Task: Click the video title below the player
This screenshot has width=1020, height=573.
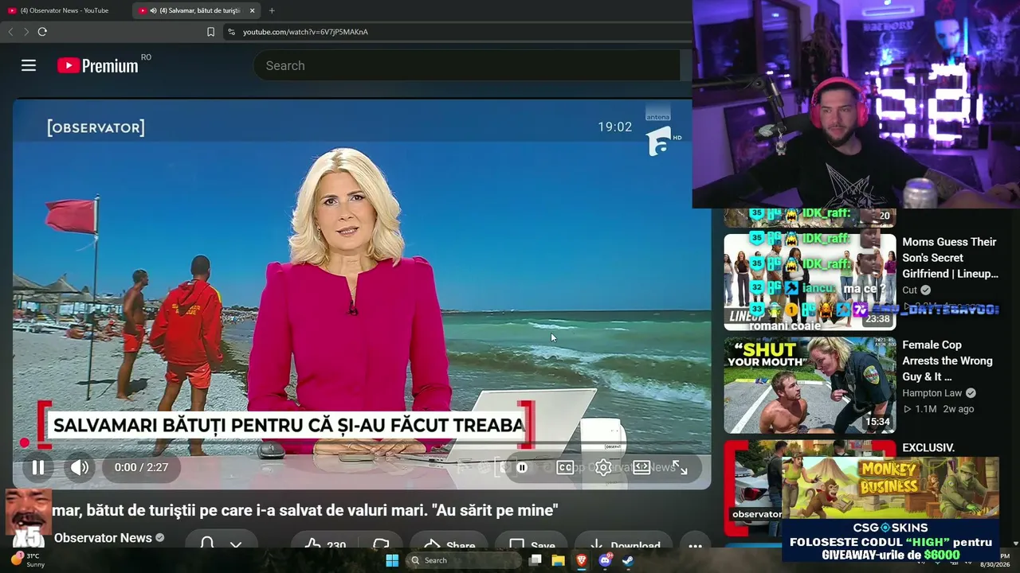Action: [305, 509]
